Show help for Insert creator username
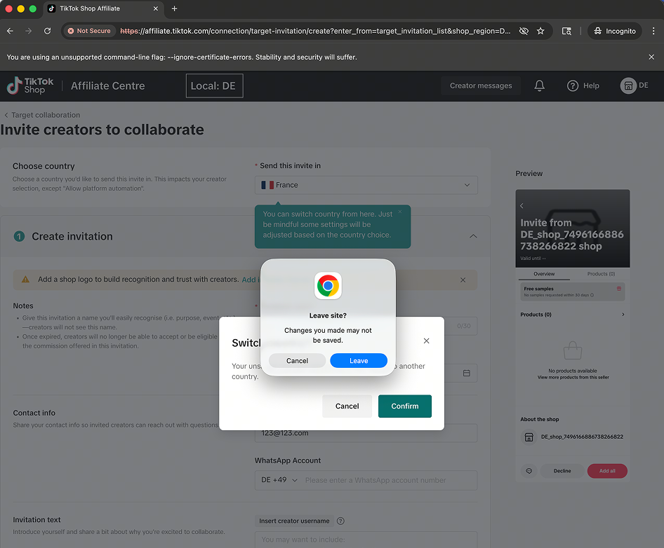 340,521
